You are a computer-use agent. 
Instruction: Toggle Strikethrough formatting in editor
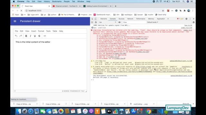[39, 36]
